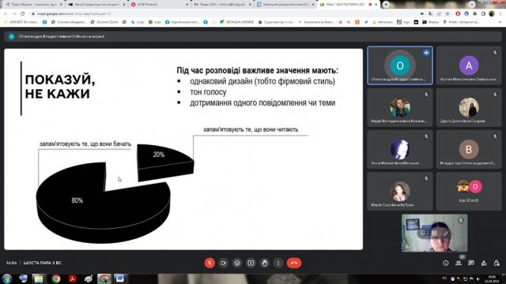Image resolution: width=506 pixels, height=284 pixels.
Task: Open the emoji reactions button
Action: point(237,263)
